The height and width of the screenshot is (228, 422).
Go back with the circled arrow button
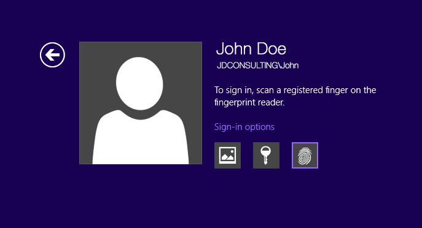click(x=52, y=55)
